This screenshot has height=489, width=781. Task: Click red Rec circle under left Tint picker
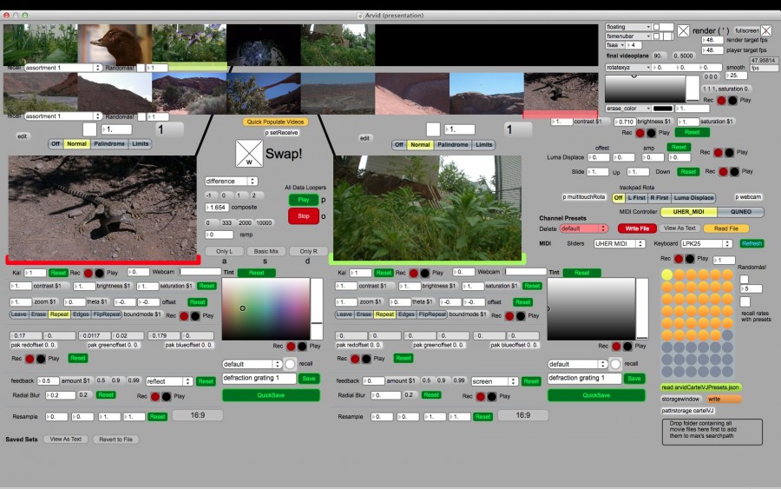tap(291, 346)
